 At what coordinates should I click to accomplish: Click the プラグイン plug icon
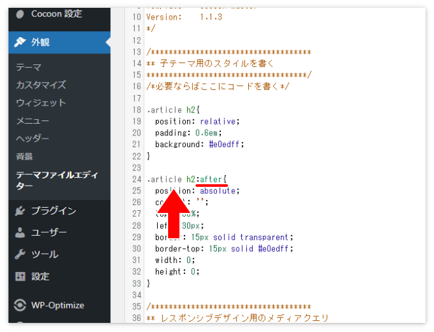(x=20, y=211)
